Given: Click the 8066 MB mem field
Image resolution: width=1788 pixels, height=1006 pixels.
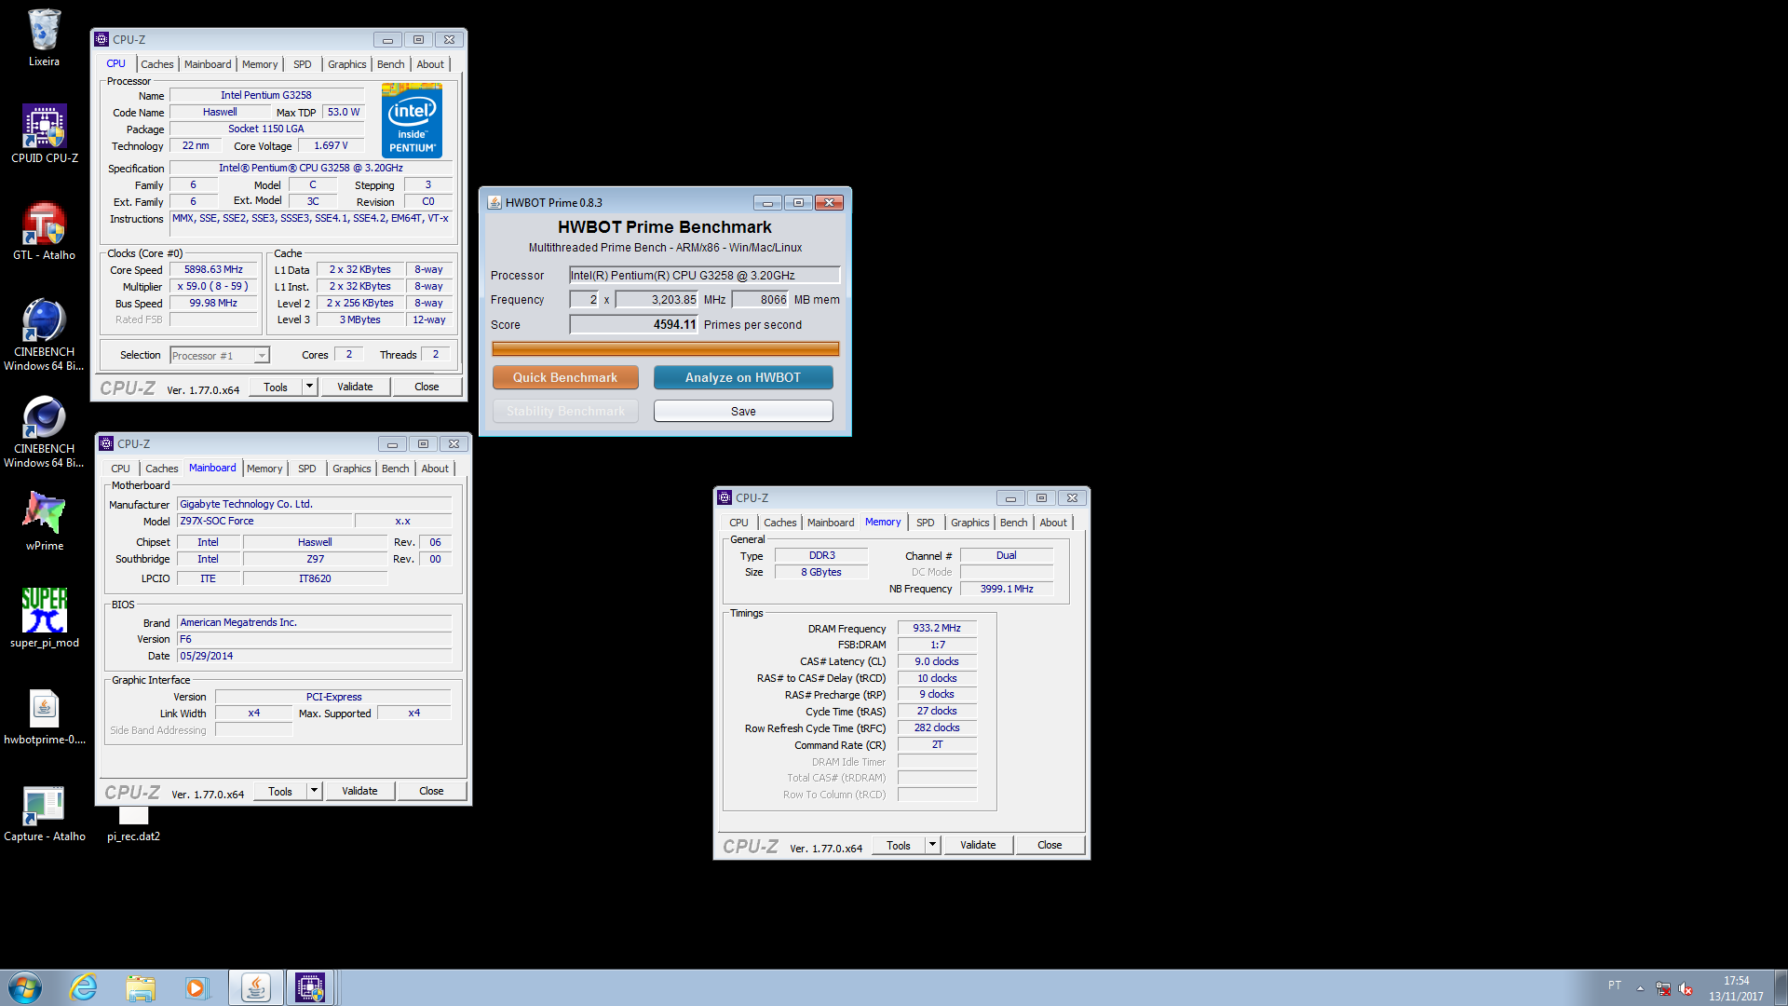Looking at the screenshot, I should tap(760, 299).
